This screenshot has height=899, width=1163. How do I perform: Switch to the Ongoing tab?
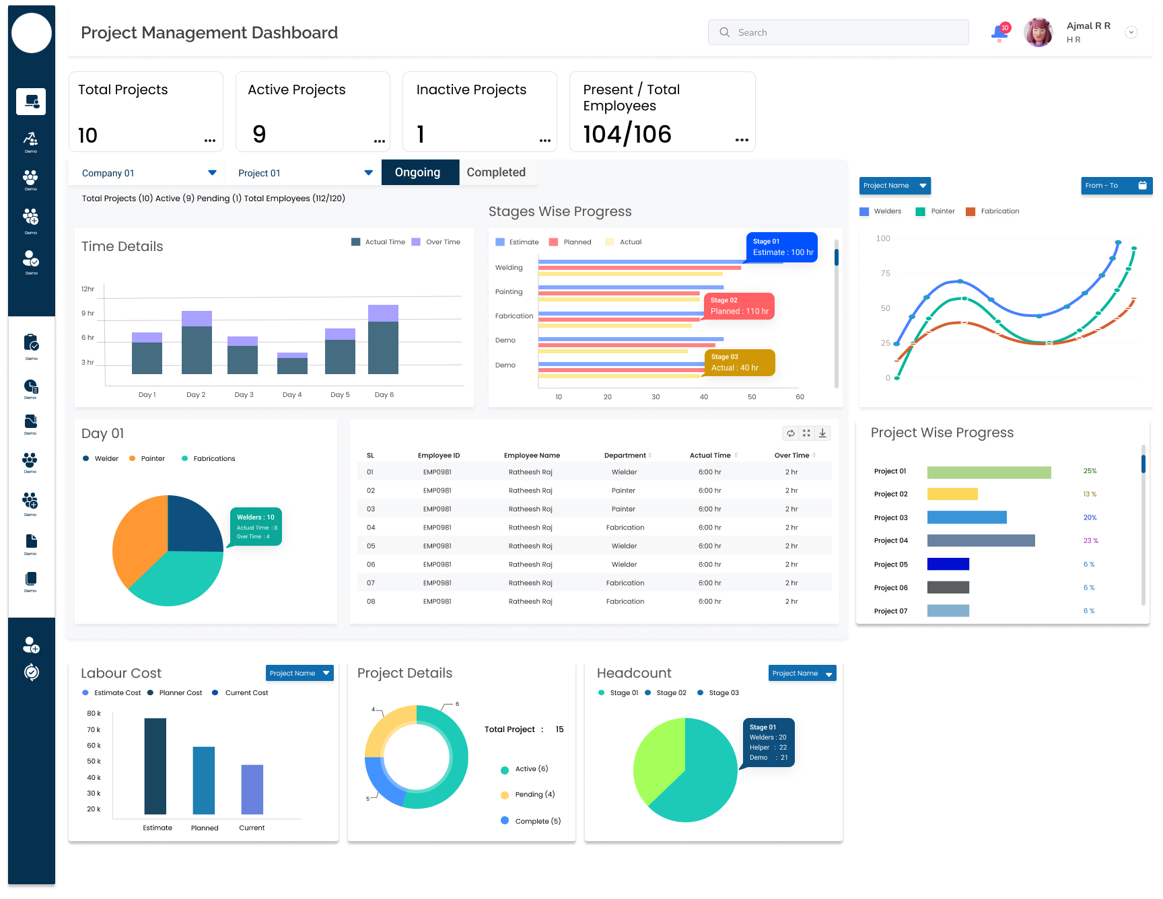point(420,172)
